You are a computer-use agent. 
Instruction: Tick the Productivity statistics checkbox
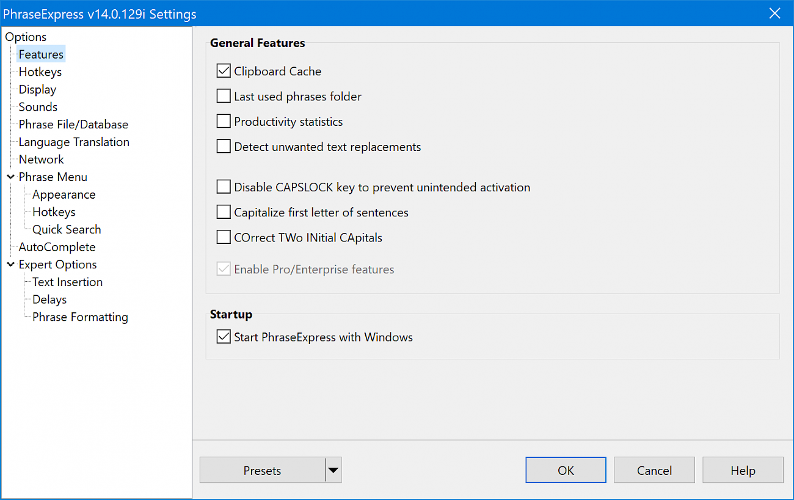[x=224, y=121]
